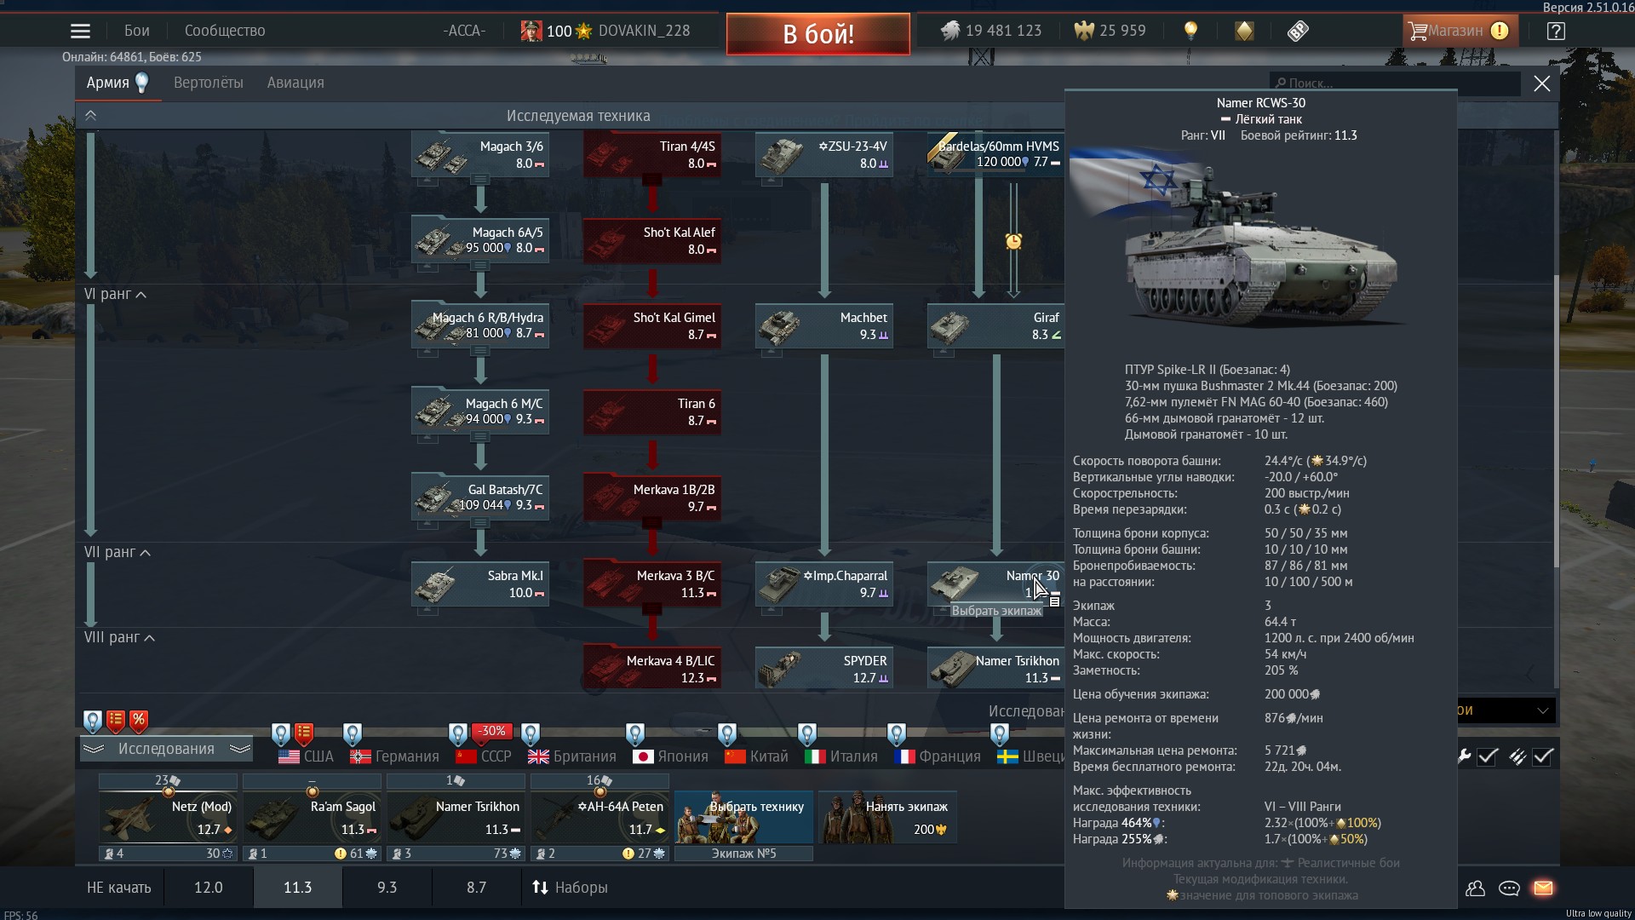Open the chat speech bubble icon
This screenshot has height=920, width=1635.
coord(1509,888)
